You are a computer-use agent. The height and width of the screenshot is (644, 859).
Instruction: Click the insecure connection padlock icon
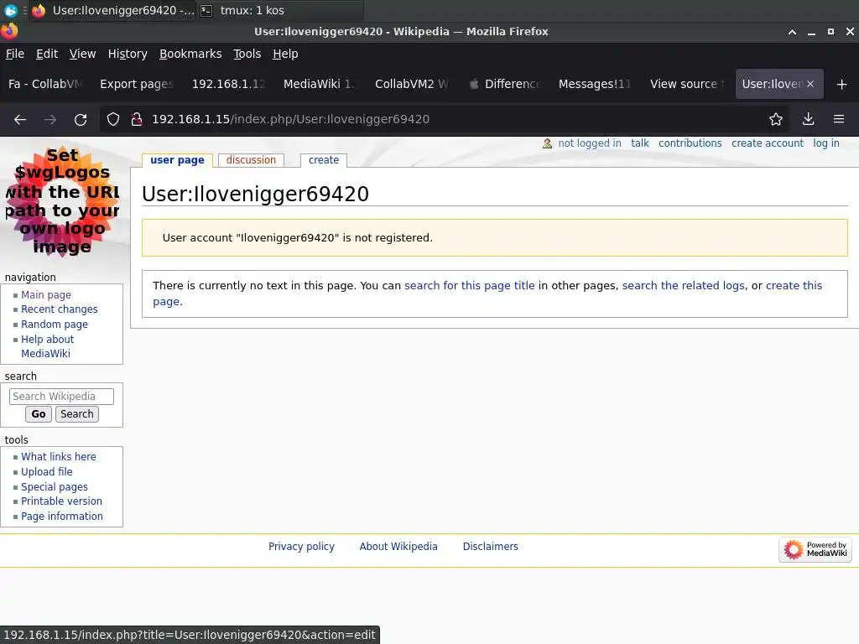137,119
